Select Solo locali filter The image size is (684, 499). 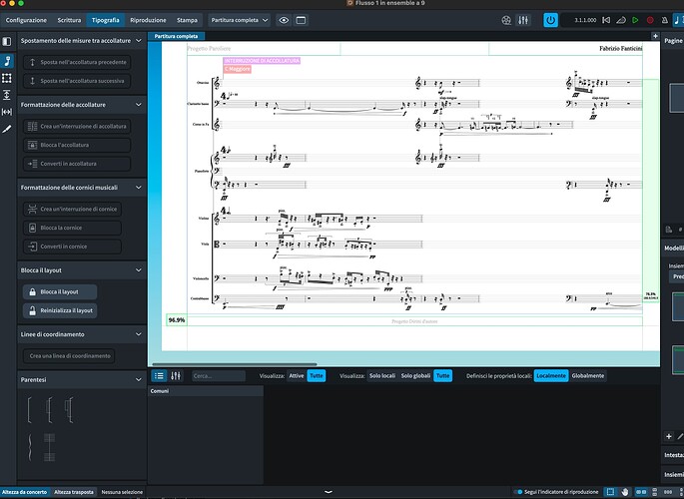click(x=382, y=375)
